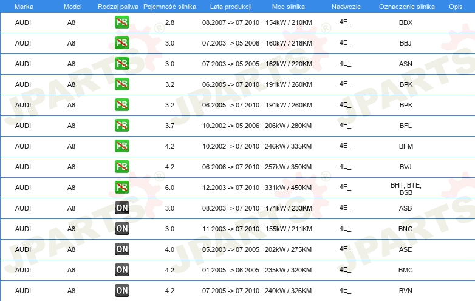
Task: Click production years 07.2003 -> 05.2005
Action: 231,64
